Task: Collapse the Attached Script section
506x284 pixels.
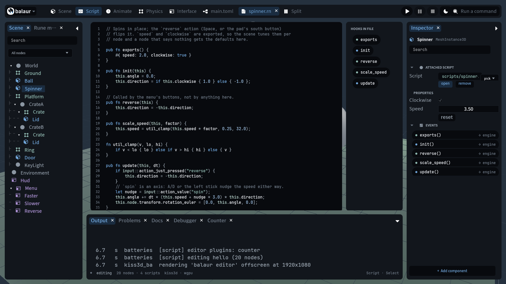Action: (x=412, y=68)
